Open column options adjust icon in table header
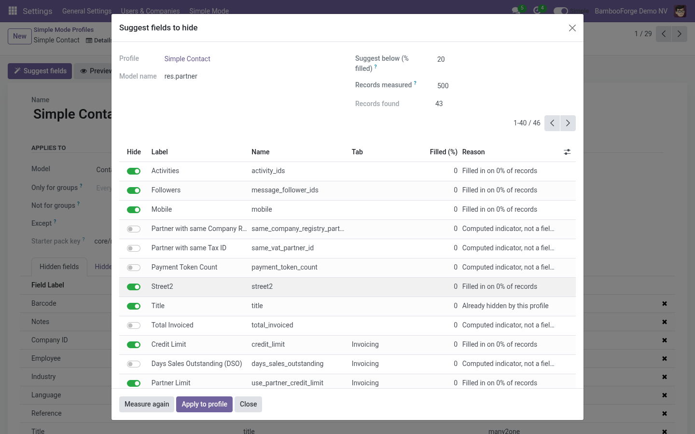 [x=567, y=152]
